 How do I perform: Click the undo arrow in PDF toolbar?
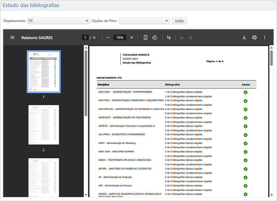(182, 37)
